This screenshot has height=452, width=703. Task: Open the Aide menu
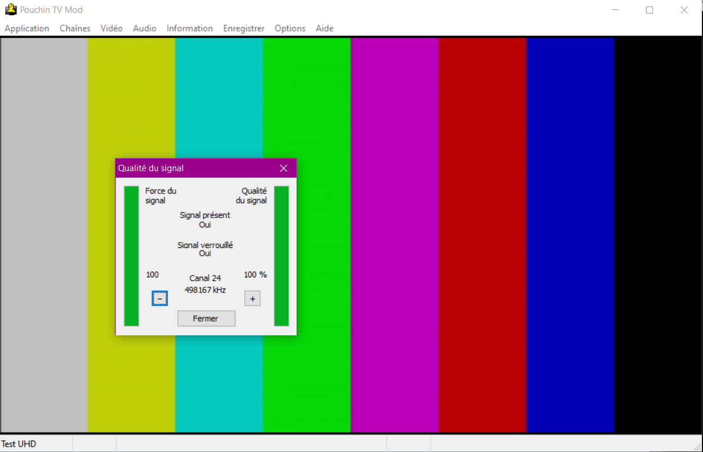[x=324, y=28]
